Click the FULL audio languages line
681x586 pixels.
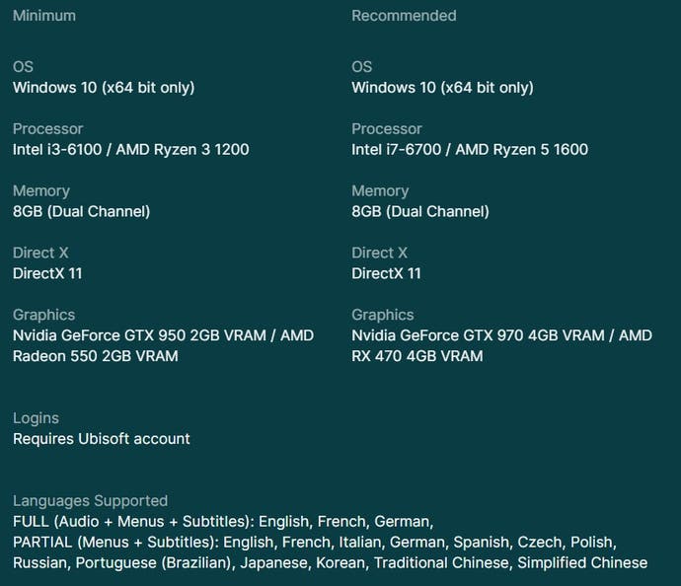coord(223,521)
